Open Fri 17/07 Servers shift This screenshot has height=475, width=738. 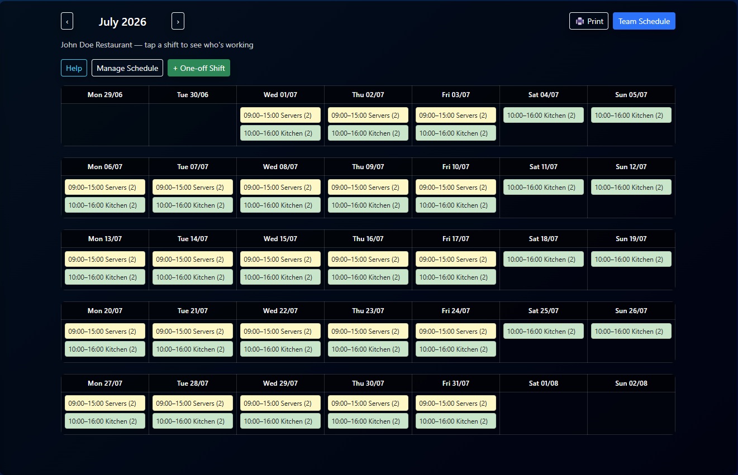(x=456, y=259)
